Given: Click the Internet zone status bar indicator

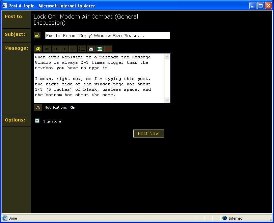Looking at the screenshot, I should tap(232, 218).
